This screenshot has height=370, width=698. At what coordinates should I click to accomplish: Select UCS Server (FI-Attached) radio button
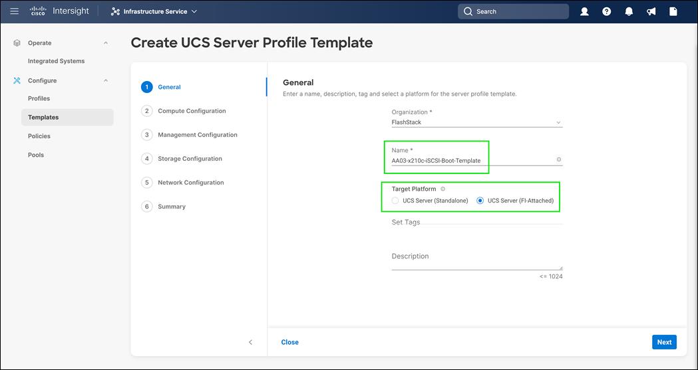480,201
